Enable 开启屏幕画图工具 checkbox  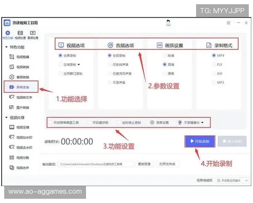51,123
